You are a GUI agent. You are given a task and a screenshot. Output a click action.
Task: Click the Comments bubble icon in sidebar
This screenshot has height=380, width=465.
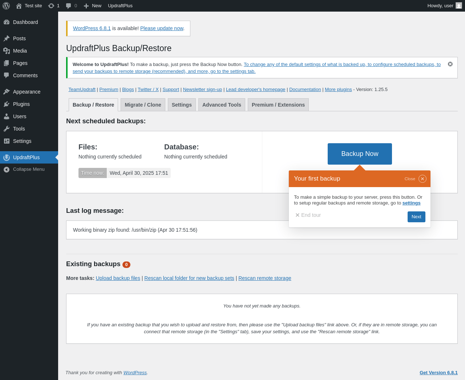[7, 75]
